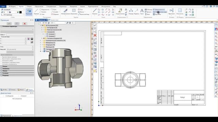Open the Измерение ribbon tab
This screenshot has height=122, width=218.
[74, 6]
